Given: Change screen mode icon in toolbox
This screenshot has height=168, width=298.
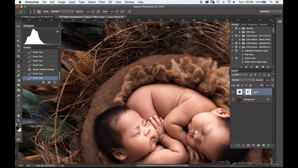Looking at the screenshot, I should click(x=18, y=140).
